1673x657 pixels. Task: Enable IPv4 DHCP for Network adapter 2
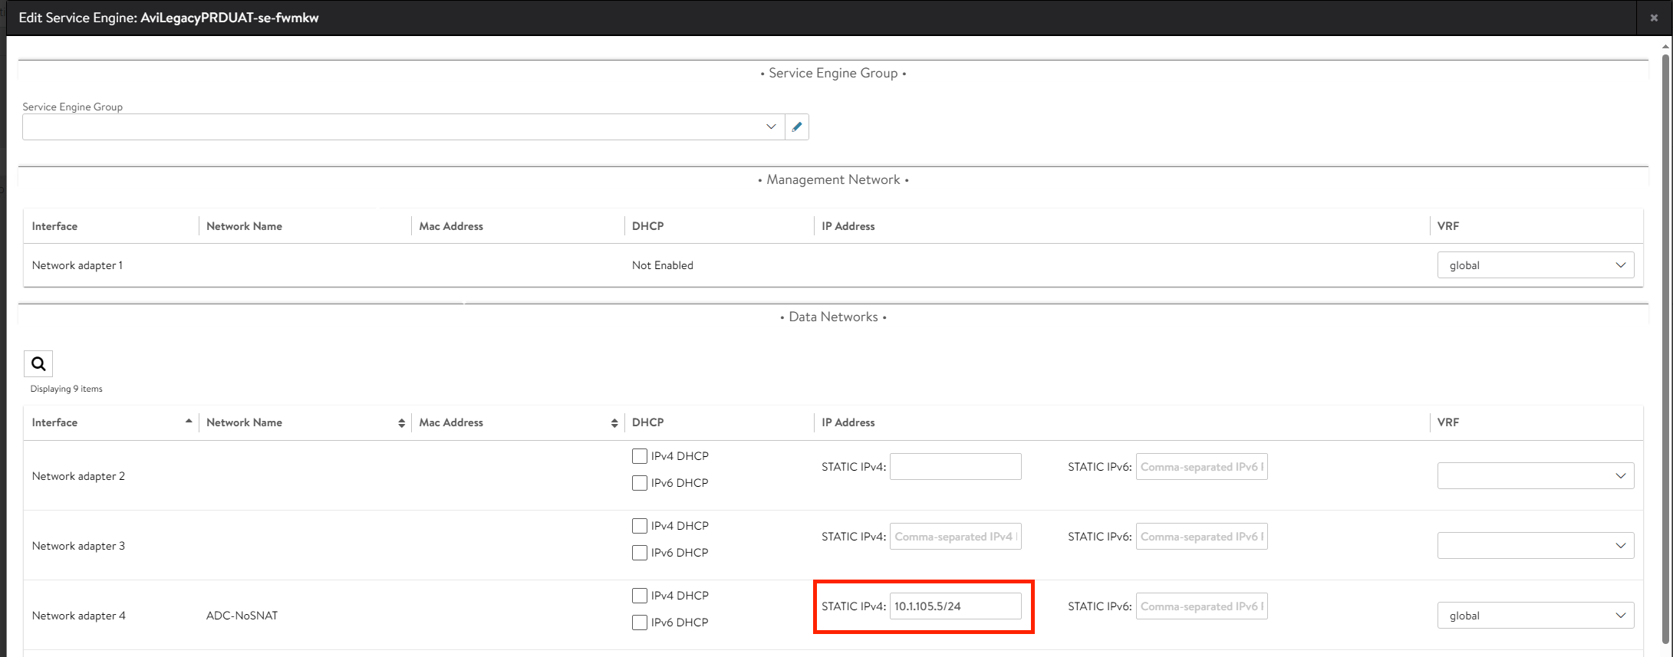pyautogui.click(x=640, y=456)
